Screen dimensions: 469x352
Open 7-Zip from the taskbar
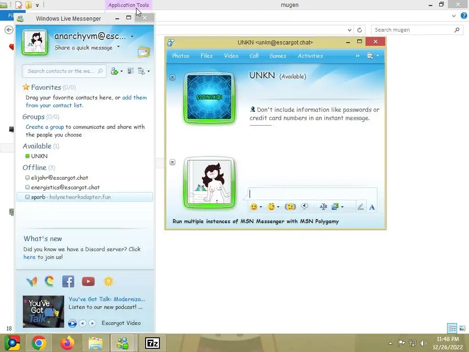(x=153, y=343)
